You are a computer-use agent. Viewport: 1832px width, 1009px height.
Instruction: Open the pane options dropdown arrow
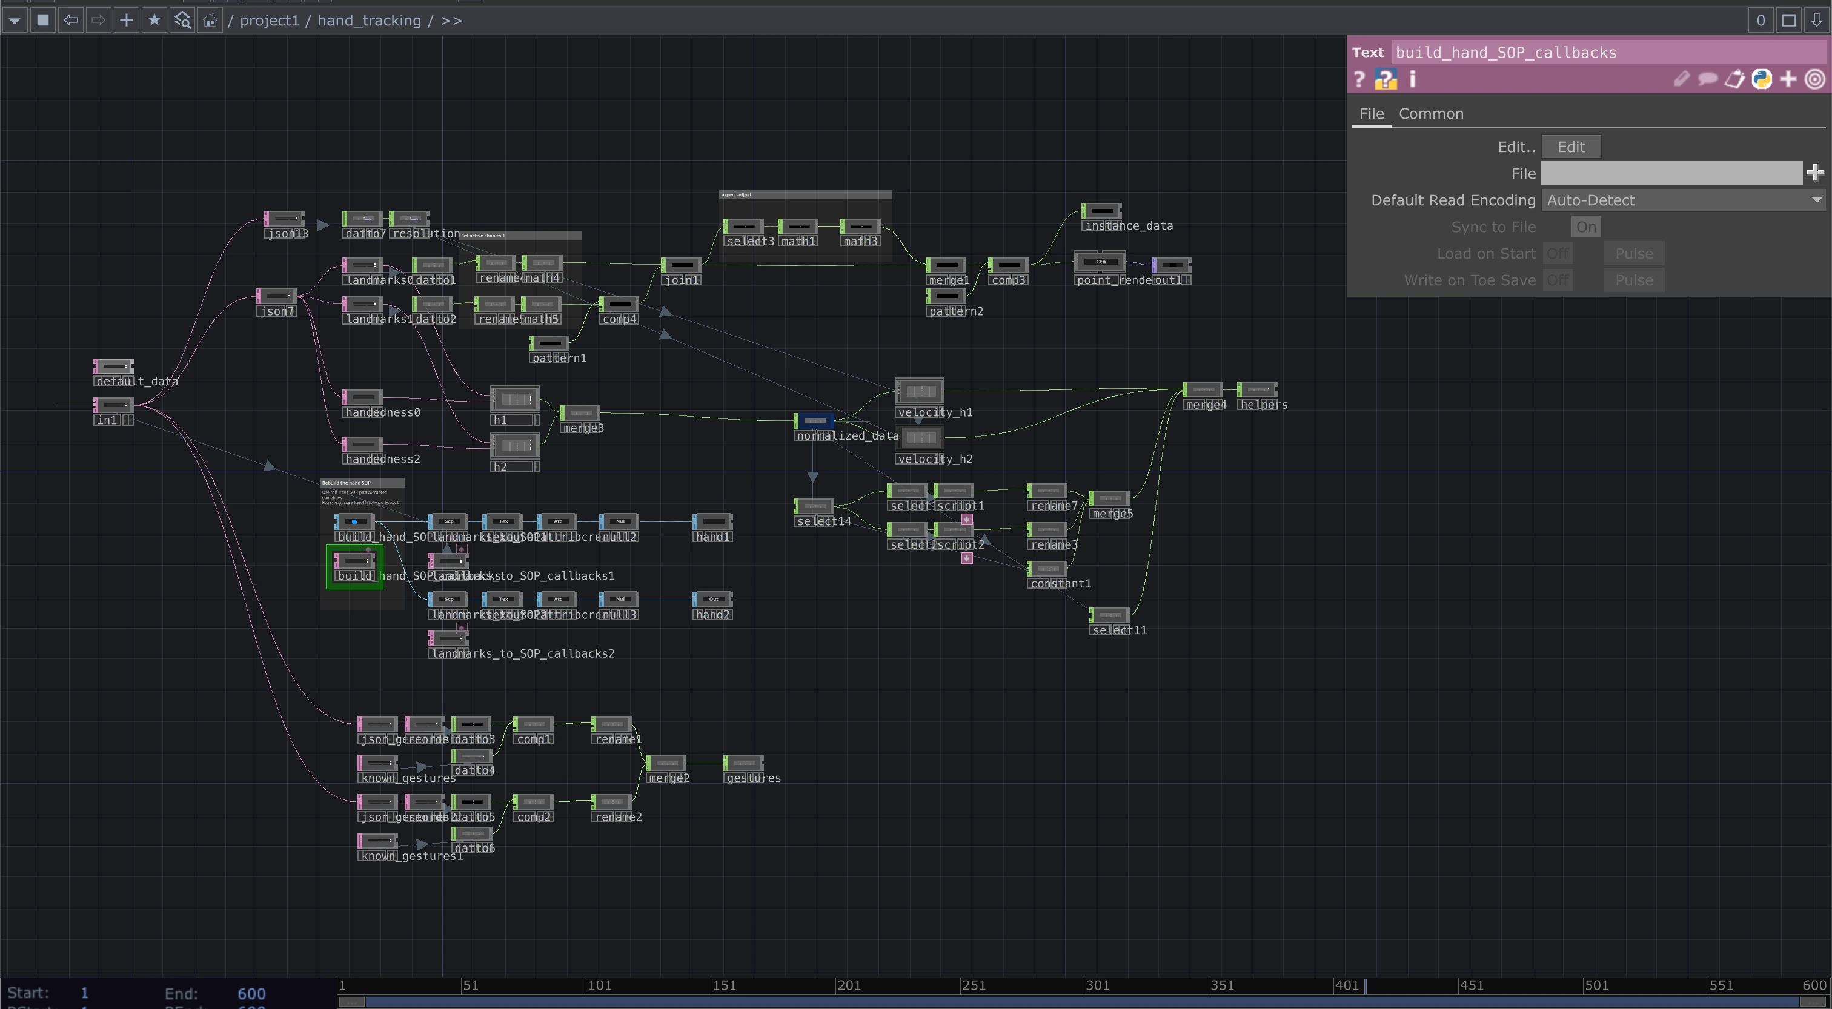tap(15, 21)
